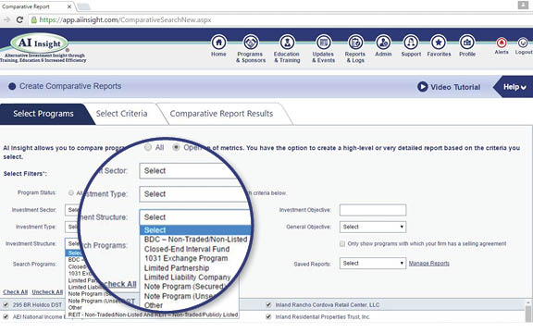
Task: Click the Video Tutorial text link
Action: click(455, 87)
